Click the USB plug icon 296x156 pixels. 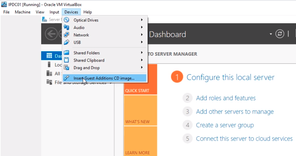click(66, 42)
